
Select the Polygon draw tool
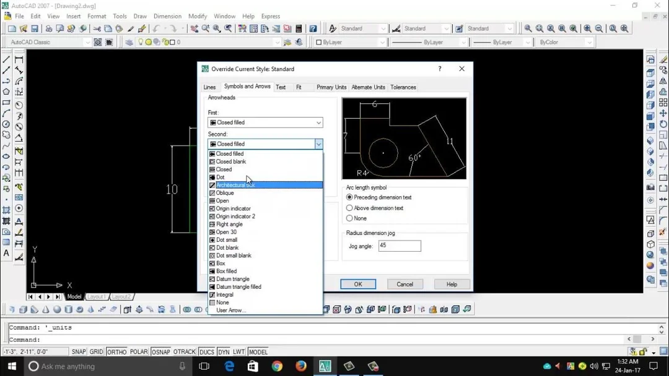(x=6, y=92)
